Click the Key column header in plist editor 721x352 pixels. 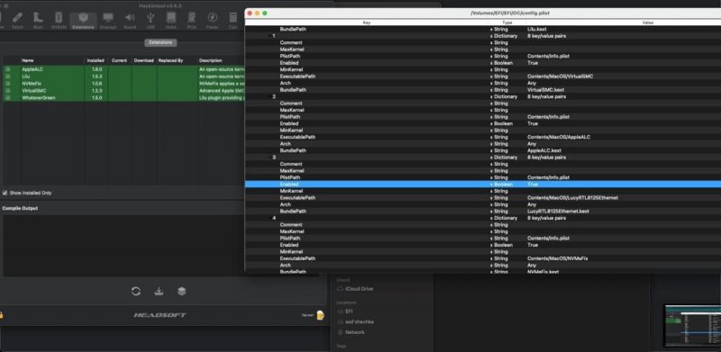[x=367, y=23]
